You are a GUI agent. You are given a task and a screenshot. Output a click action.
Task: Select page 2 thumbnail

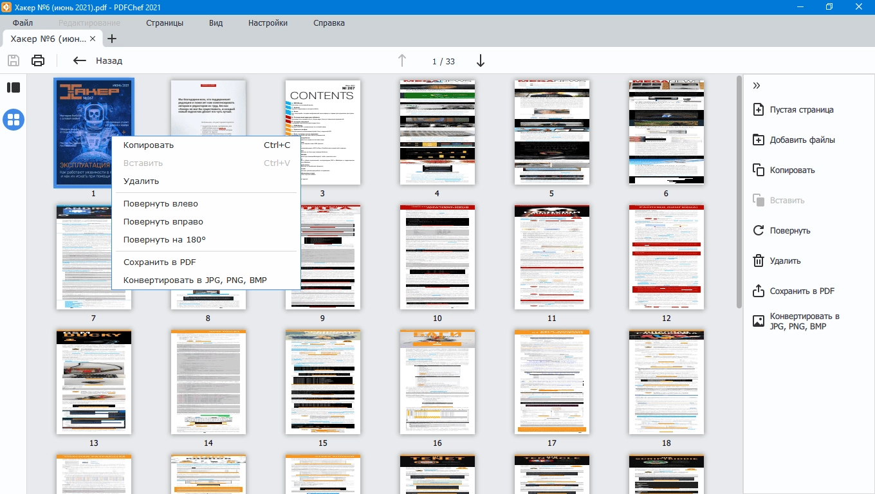pyautogui.click(x=208, y=107)
